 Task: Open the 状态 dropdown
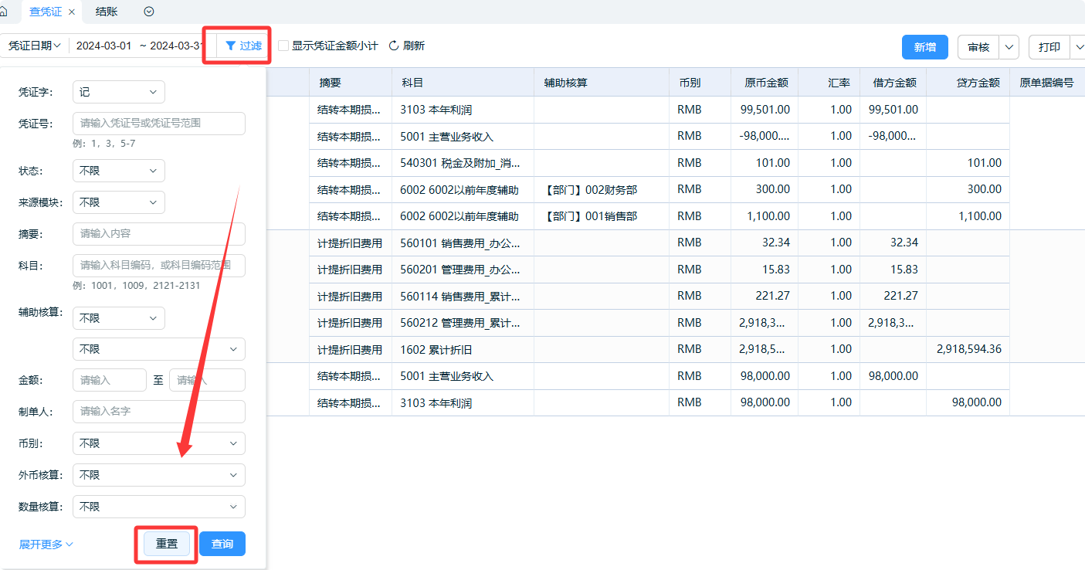coord(118,171)
